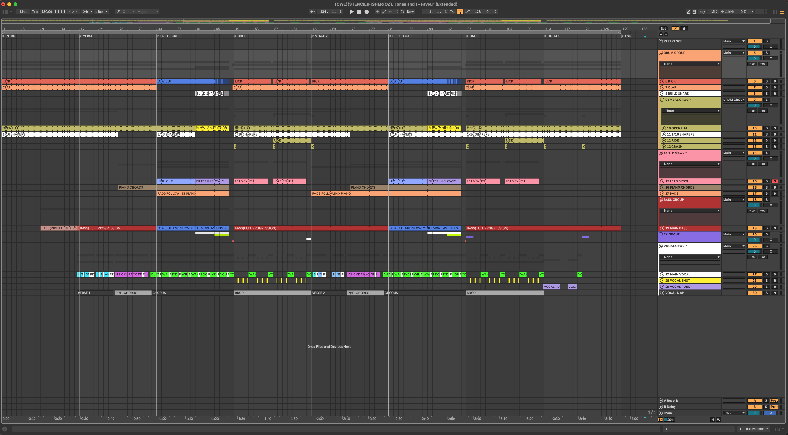Click the H optimize height button
The height and width of the screenshot is (435, 788).
(712, 420)
